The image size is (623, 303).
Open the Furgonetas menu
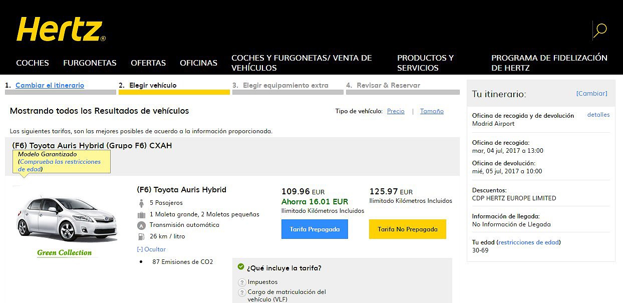pos(90,63)
